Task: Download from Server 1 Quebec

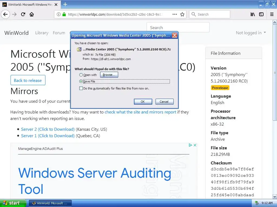Action: [48, 136]
